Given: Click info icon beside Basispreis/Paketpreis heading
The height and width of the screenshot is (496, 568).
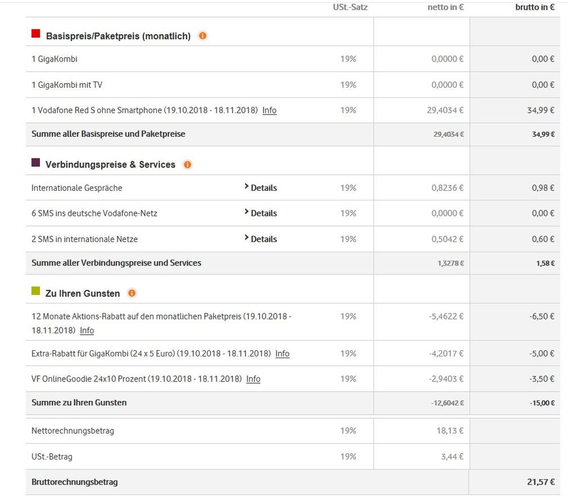Looking at the screenshot, I should tap(202, 36).
